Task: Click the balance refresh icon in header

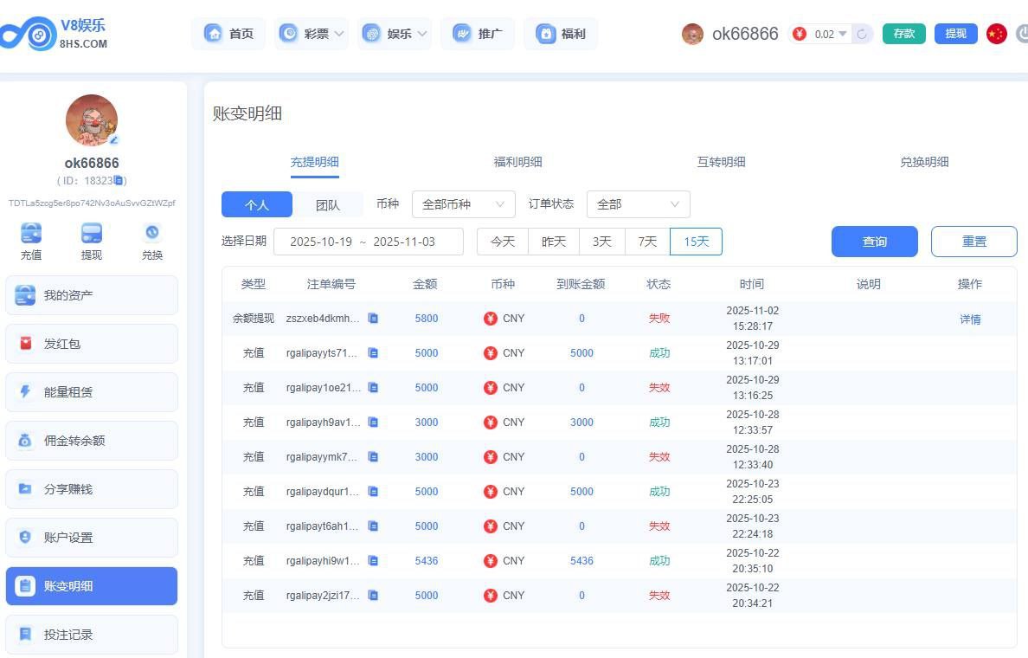Action: (x=862, y=35)
